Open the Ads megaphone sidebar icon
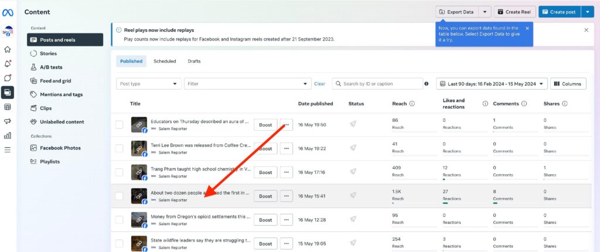Screen dimensions: 600x252 point(8,121)
